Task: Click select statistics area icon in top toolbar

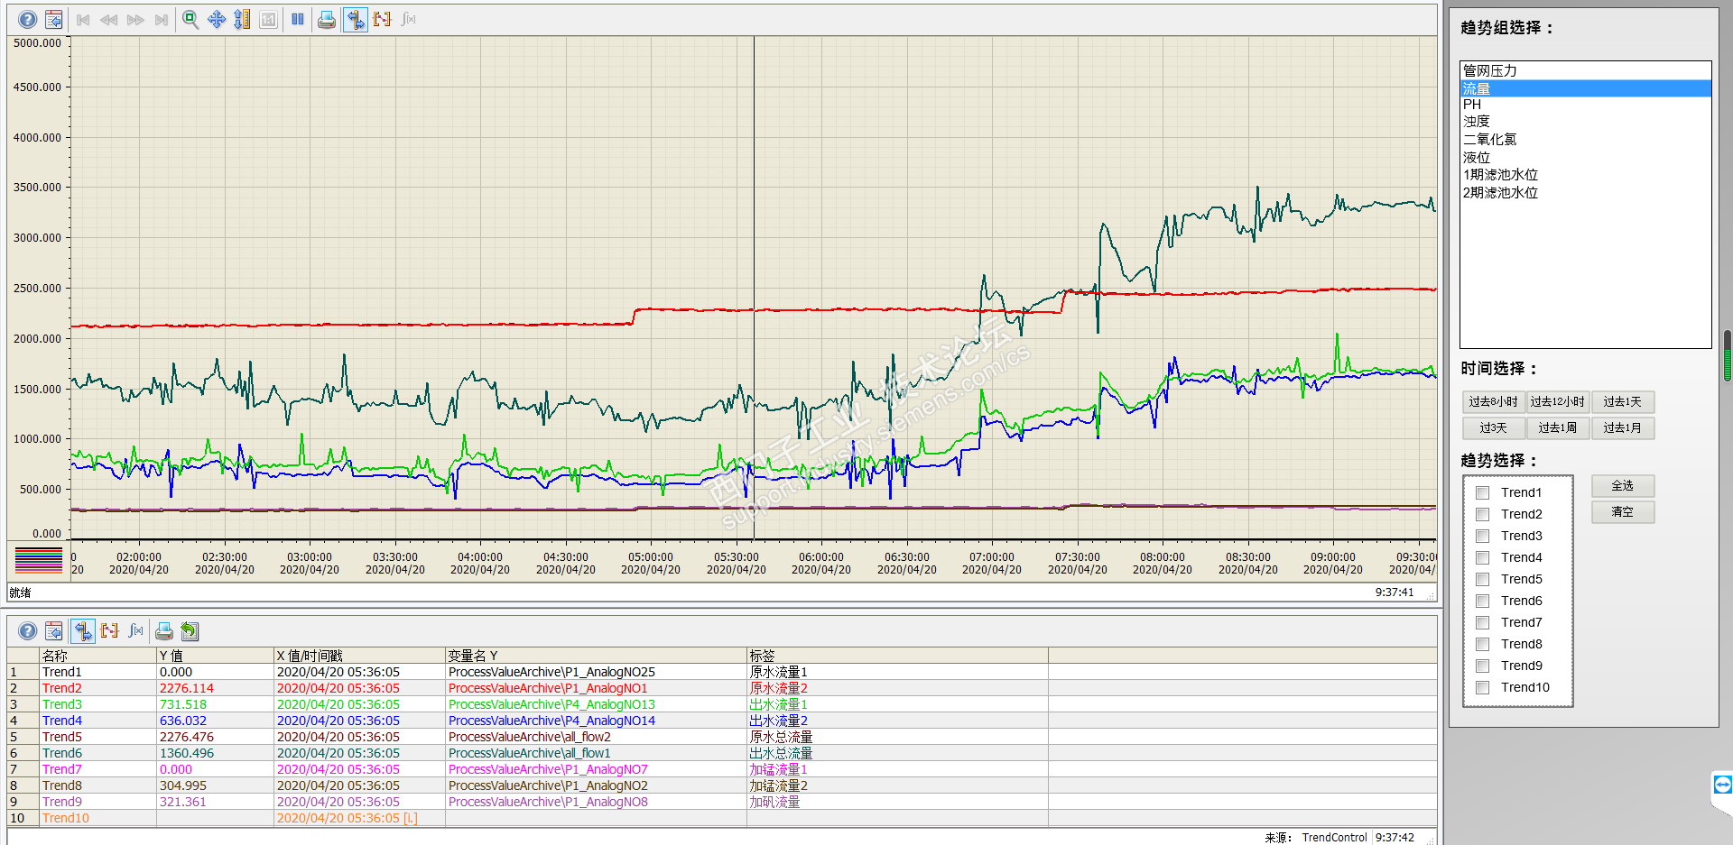Action: pyautogui.click(x=382, y=19)
